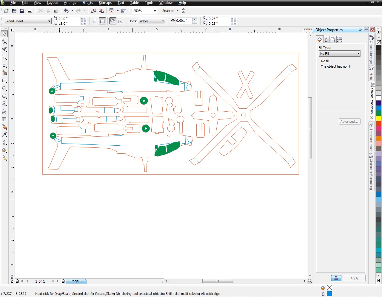
Task: Open the Outline tab in Object Properties
Action: click(x=326, y=40)
